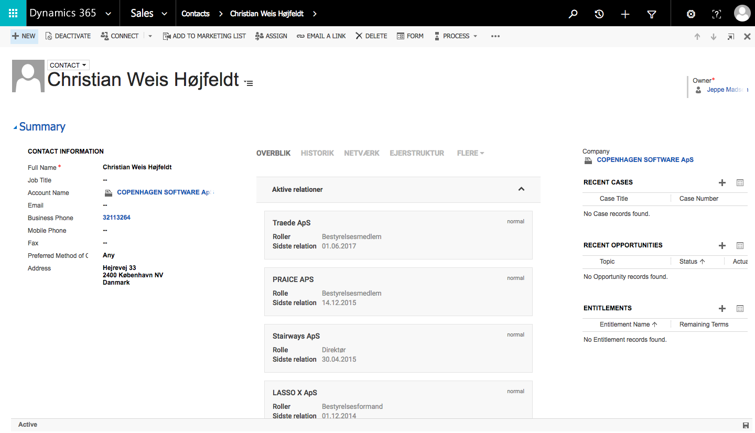Screen dimensions: 755x433
Task: Open the app launcher waffle icon
Action: coord(13,13)
